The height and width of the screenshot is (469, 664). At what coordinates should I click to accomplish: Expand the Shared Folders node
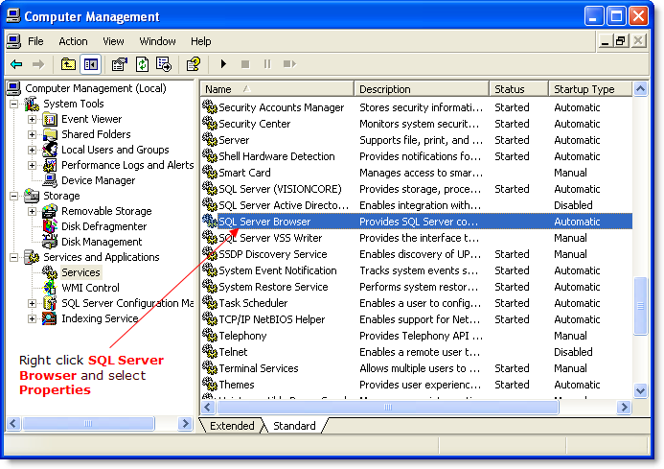pos(32,134)
